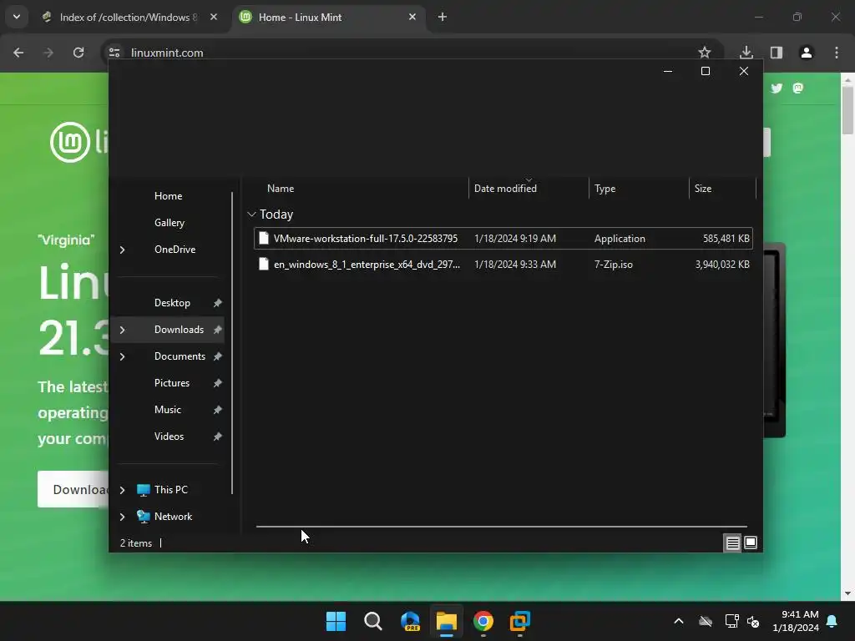Sort by the Type column header
Screen dimensions: 855x641
[x=639, y=189]
